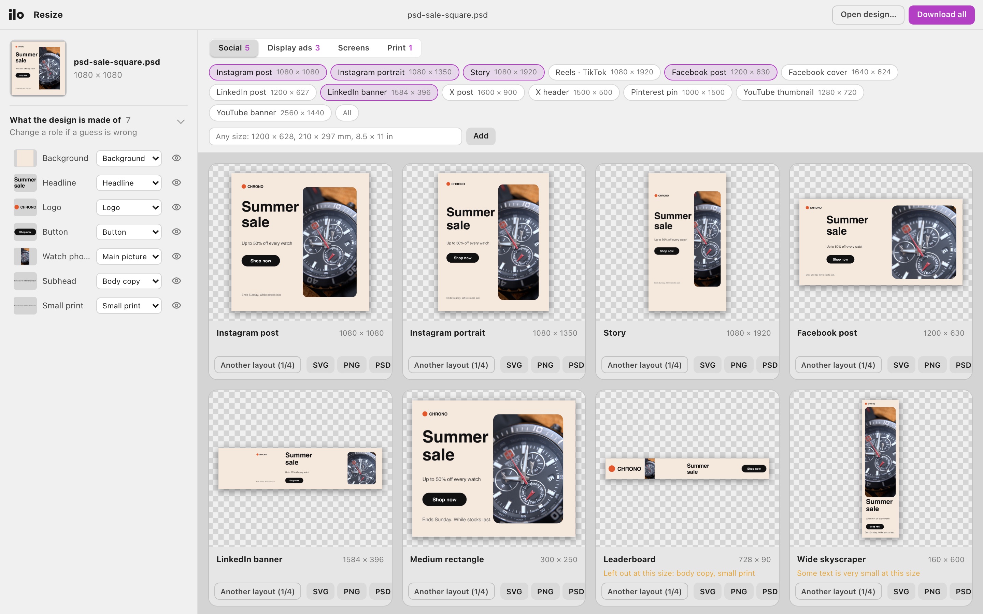983x614 pixels.
Task: Click Add custom size button
Action: pos(481,136)
